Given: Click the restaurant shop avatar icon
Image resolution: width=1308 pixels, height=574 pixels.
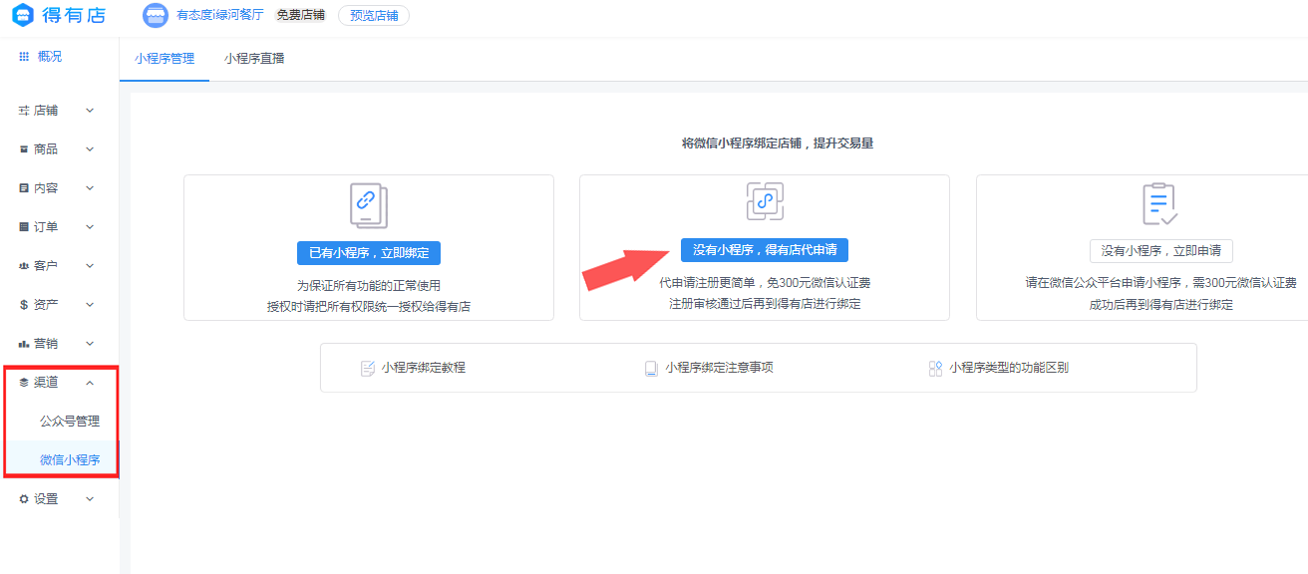Looking at the screenshot, I should [156, 15].
